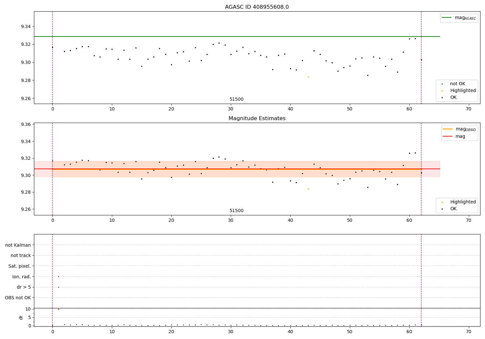
Task: Click the red 'mag' legend line sample
Action: [447, 136]
